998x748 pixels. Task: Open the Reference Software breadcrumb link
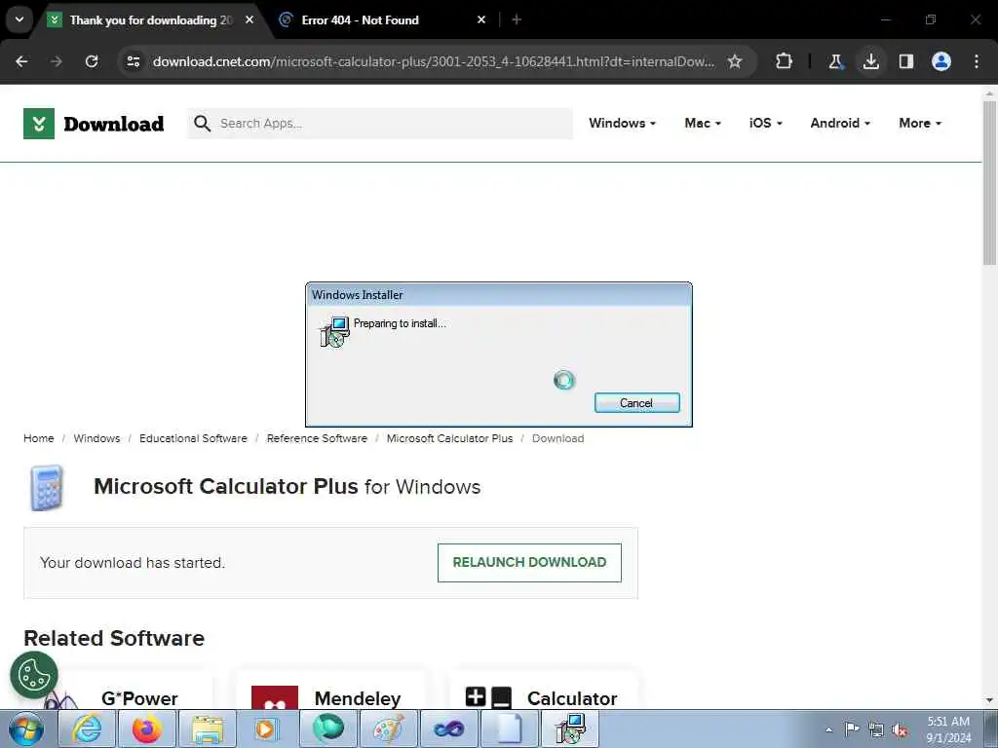(317, 438)
